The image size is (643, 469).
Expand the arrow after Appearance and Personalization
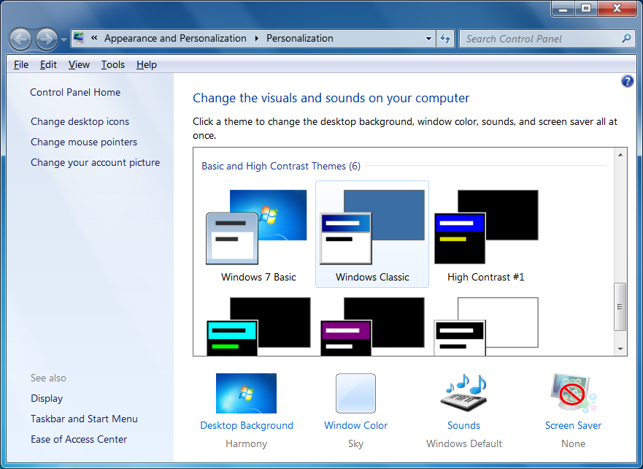tap(257, 38)
